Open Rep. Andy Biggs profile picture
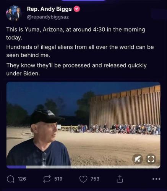The height and width of the screenshot is (191, 167). click(x=14, y=13)
